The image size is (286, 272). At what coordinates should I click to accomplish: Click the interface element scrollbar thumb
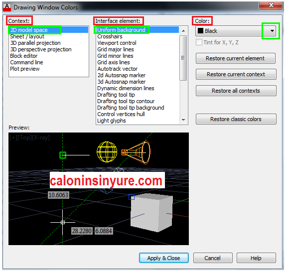[x=183, y=58]
